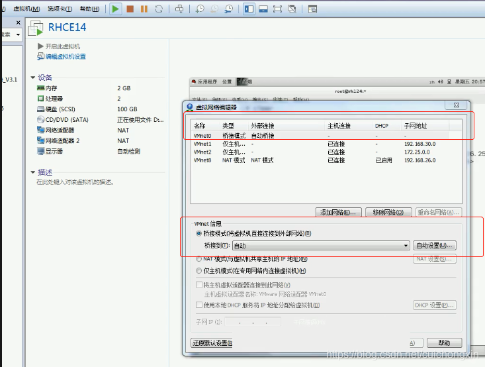Click the RHCE14 virtual machine icon
Viewport: 485px width, 367px height.
(x=36, y=28)
